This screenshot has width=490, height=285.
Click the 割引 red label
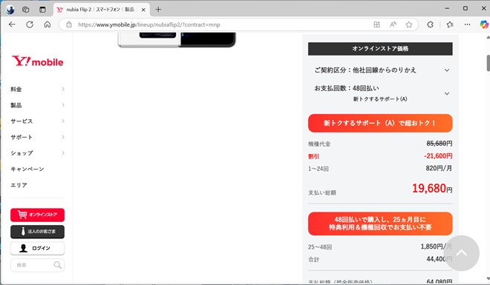coord(313,156)
